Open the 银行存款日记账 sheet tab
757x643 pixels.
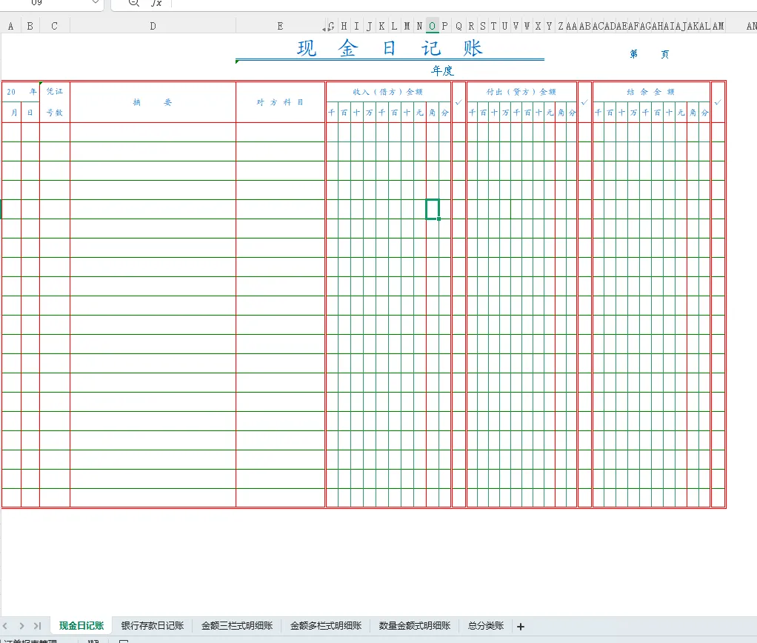coord(152,626)
